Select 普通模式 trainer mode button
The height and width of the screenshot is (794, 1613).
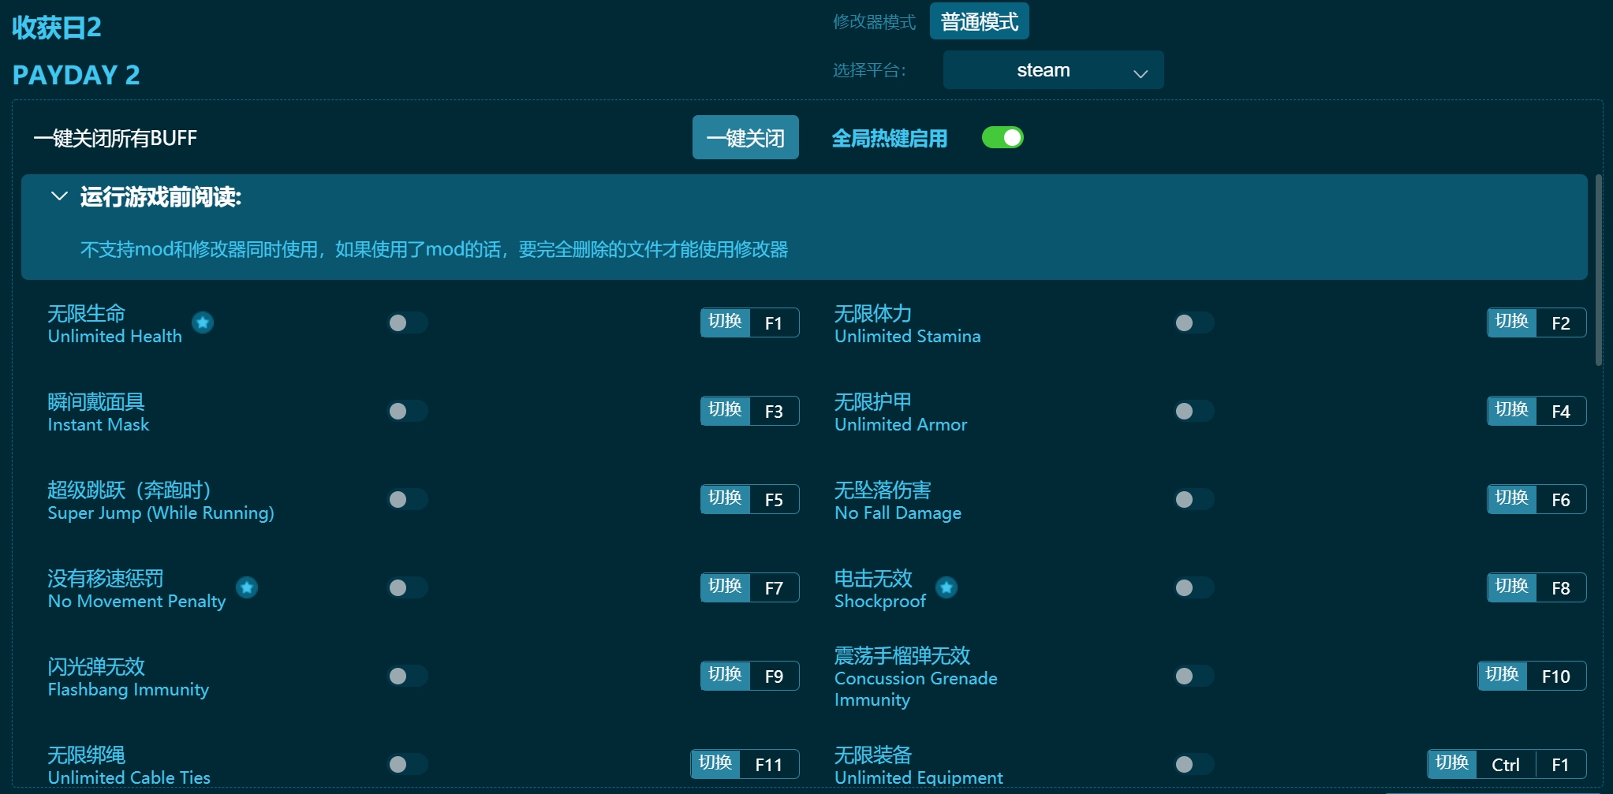tap(979, 21)
